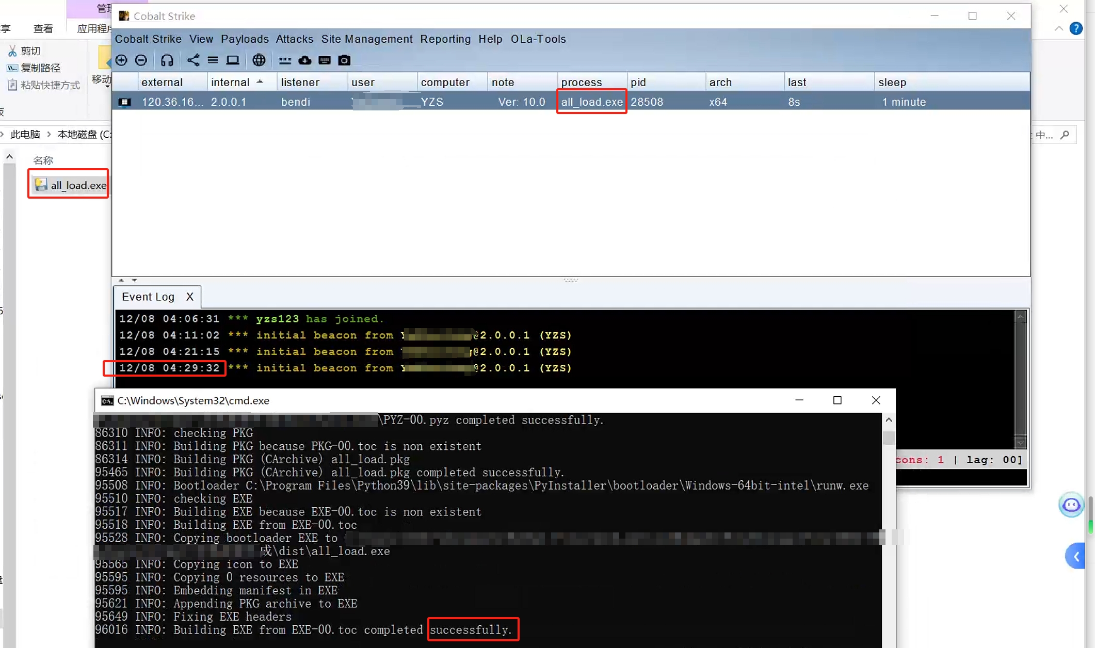1095x648 pixels.
Task: Click the 粘贴快捷方式 paste shortcut label
Action: point(50,85)
